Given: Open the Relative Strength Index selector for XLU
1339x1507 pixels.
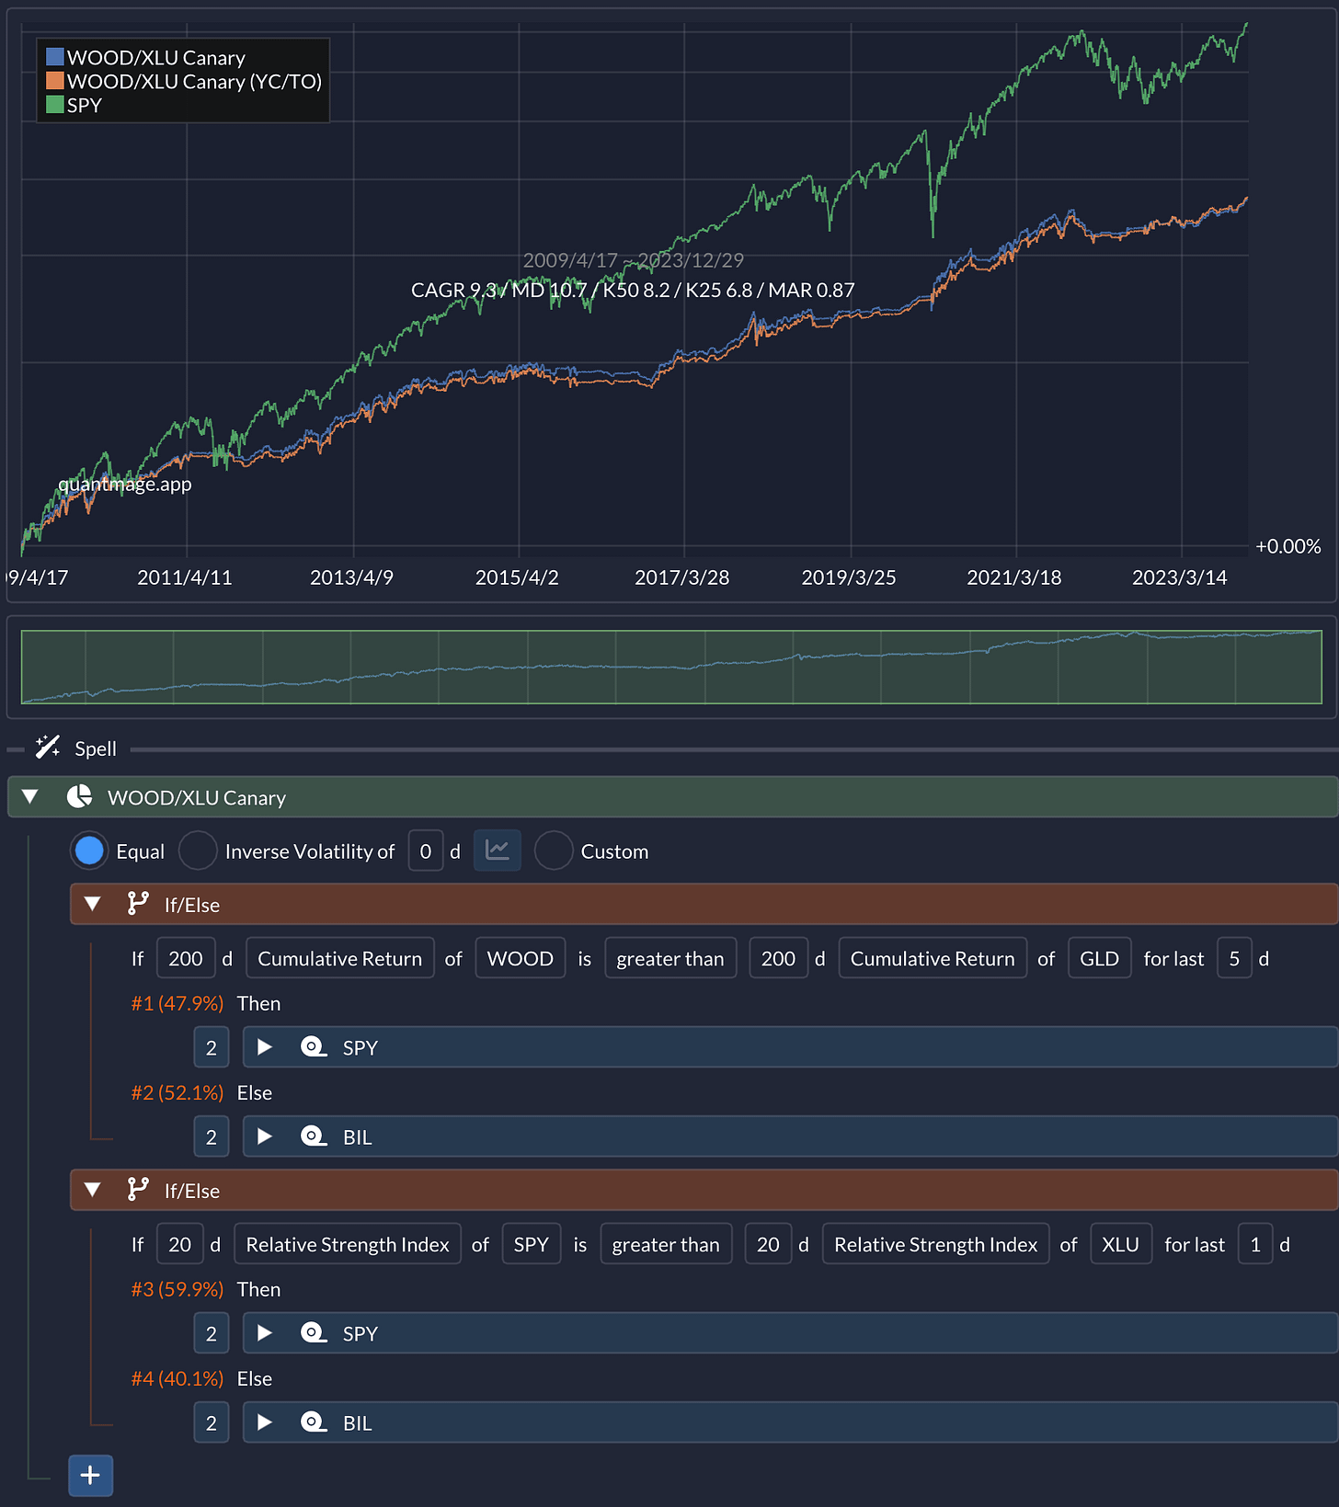Looking at the screenshot, I should [935, 1244].
